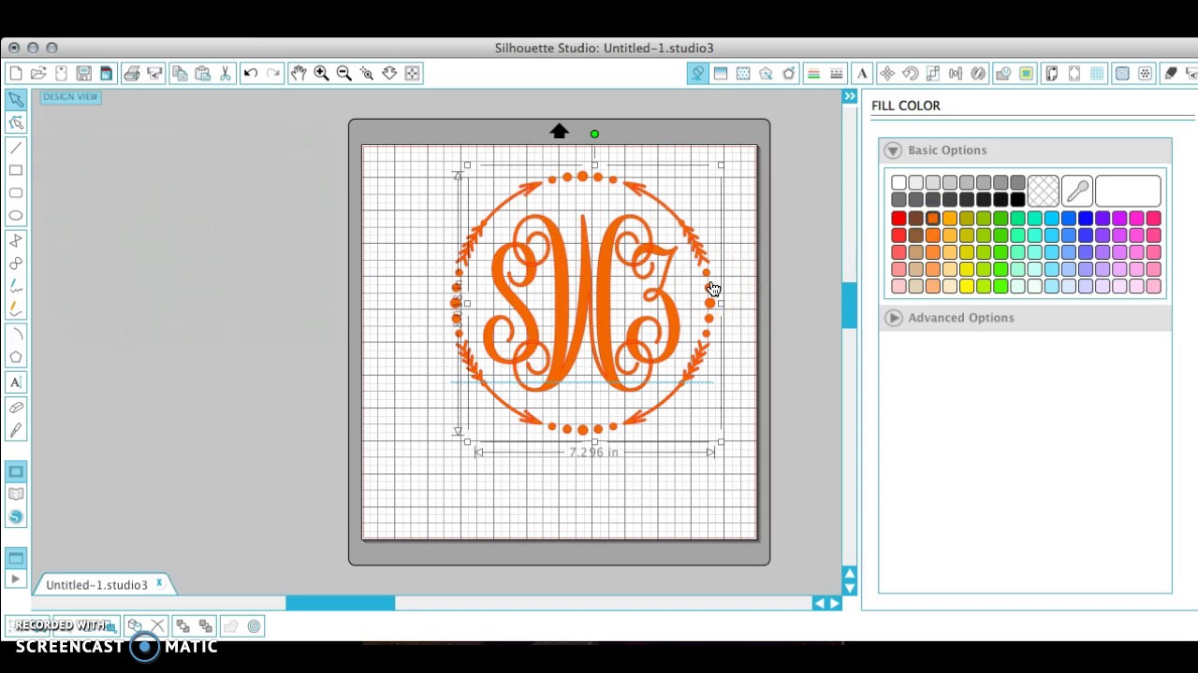
Task: Pick the black fill swatch
Action: click(1017, 199)
